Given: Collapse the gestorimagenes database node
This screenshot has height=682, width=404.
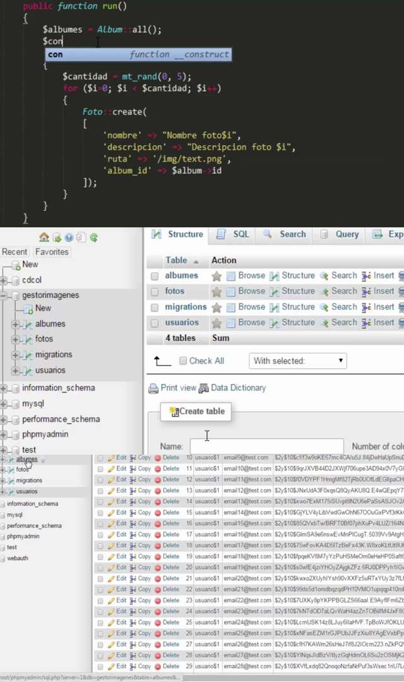Looking at the screenshot, I should (4, 296).
